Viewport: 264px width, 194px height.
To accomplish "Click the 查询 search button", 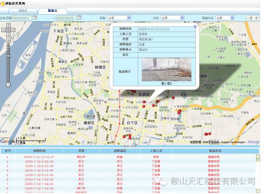I will (253, 17).
